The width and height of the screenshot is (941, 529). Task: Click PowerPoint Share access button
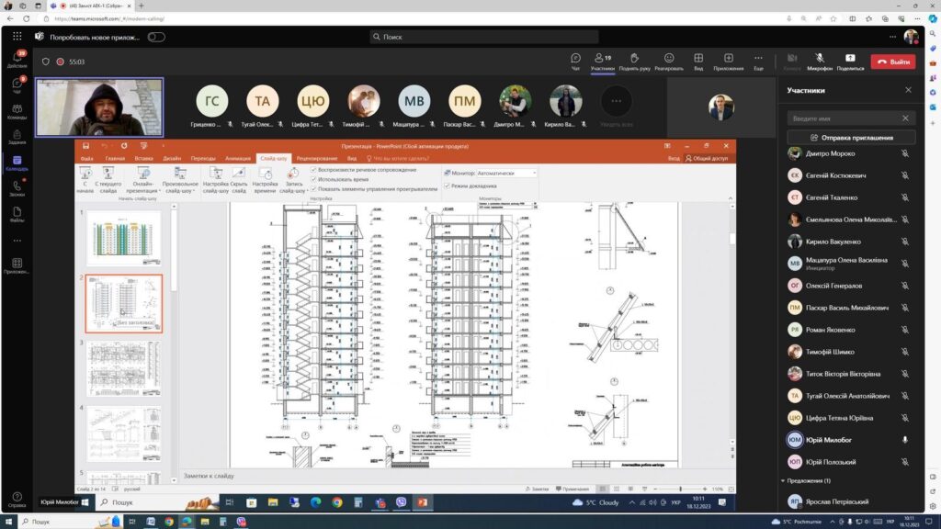707,158
